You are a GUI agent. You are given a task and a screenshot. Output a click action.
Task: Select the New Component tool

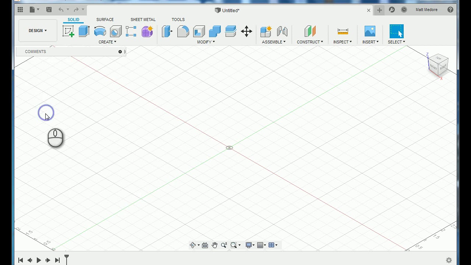tap(266, 31)
